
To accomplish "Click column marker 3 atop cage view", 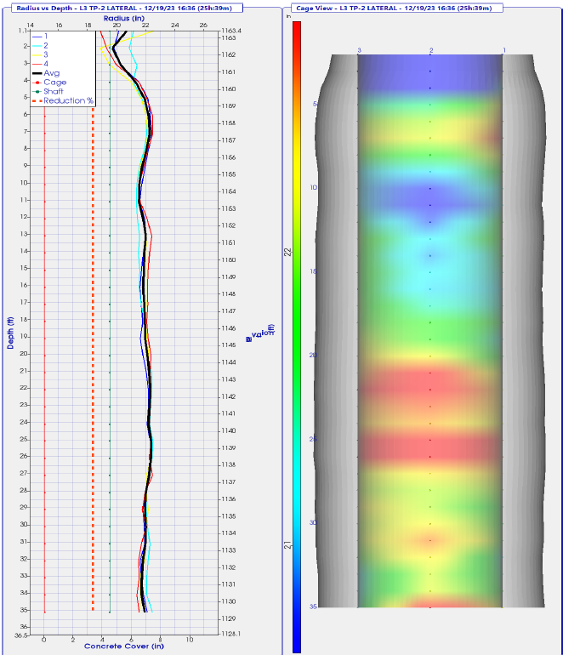I will tap(359, 50).
